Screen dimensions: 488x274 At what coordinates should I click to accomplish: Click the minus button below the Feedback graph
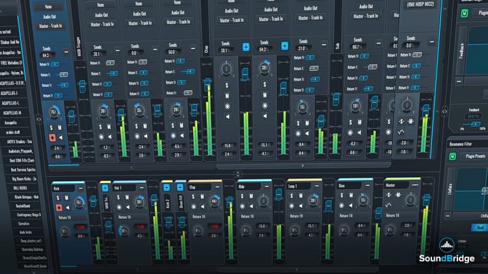coord(459,81)
